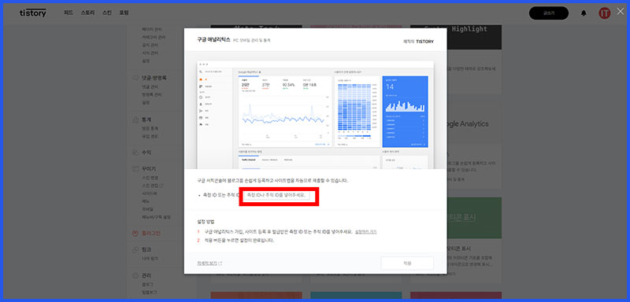Open 방문 통계 in the sidebar
The height and width of the screenshot is (302, 630).
150,128
